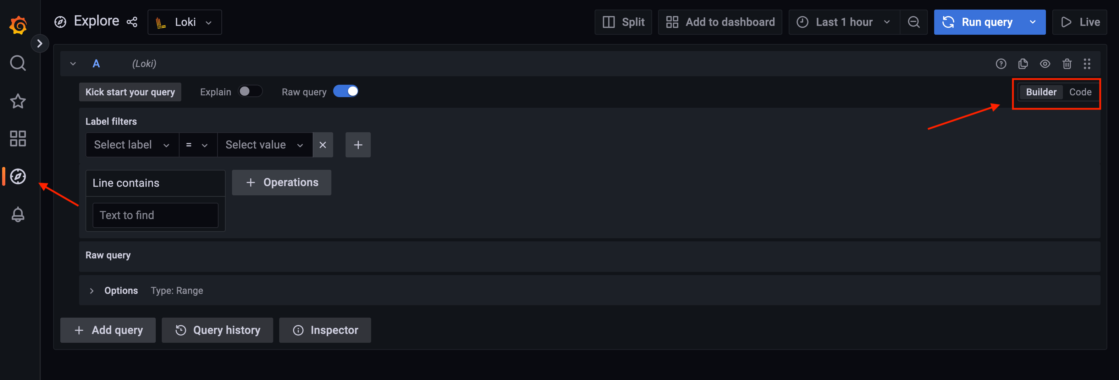Copy query A using duplicate icon
The height and width of the screenshot is (380, 1119).
click(1023, 63)
